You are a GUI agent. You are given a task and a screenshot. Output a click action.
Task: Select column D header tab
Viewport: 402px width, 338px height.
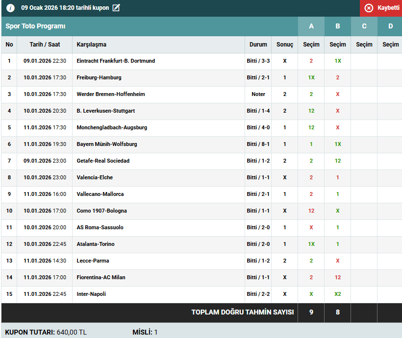pyautogui.click(x=390, y=26)
